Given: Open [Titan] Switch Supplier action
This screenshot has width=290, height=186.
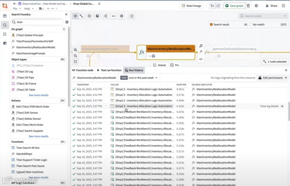Looking at the screenshot, I should click(30, 131).
